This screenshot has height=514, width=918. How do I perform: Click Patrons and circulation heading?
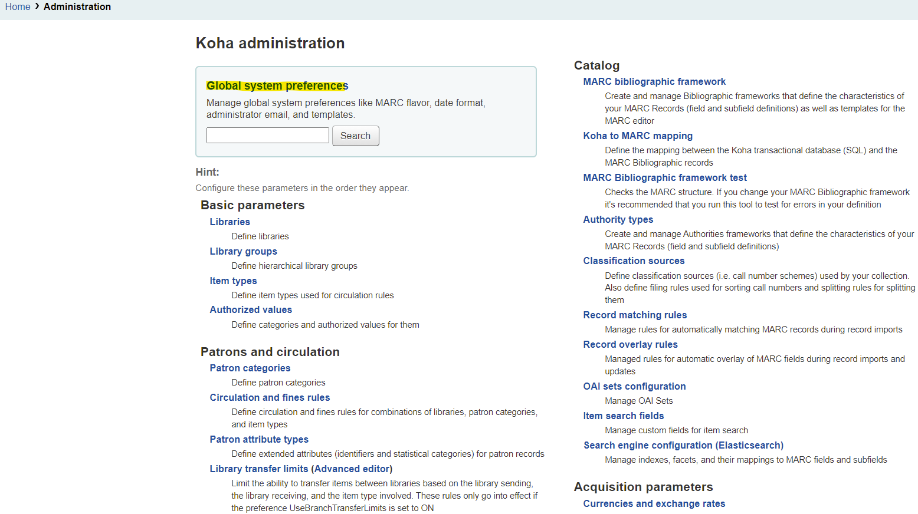point(270,352)
